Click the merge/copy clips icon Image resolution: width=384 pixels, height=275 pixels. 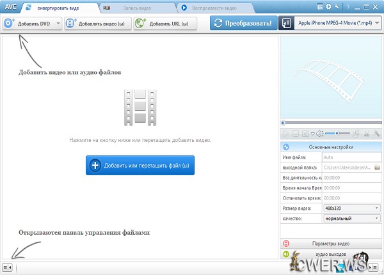(x=356, y=134)
